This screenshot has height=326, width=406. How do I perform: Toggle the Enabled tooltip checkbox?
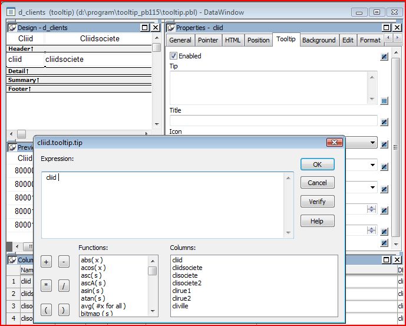click(x=173, y=56)
